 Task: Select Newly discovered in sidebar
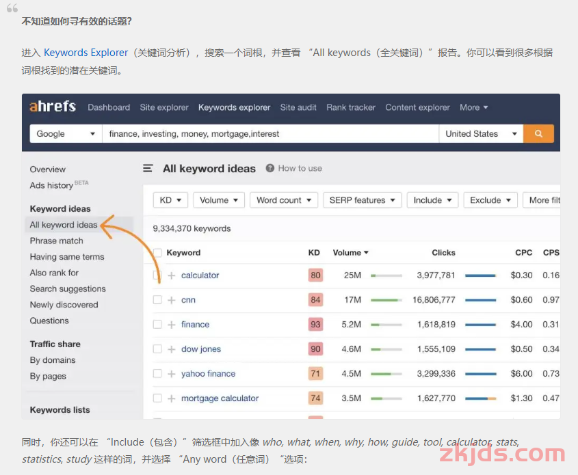[64, 305]
